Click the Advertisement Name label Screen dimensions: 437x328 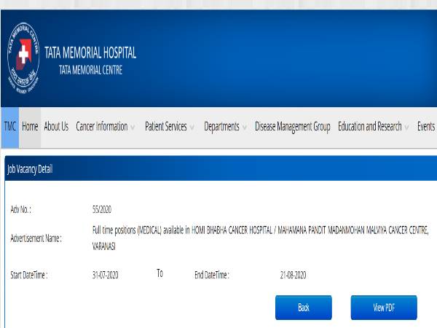(36, 238)
